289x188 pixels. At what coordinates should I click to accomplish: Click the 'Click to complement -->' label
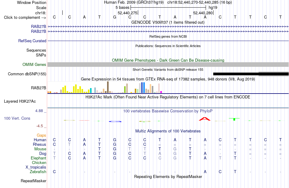point(25,18)
